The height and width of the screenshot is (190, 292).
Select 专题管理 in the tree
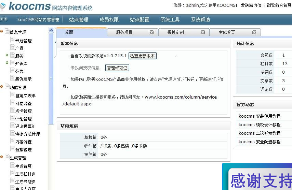pyautogui.click(x=24, y=41)
